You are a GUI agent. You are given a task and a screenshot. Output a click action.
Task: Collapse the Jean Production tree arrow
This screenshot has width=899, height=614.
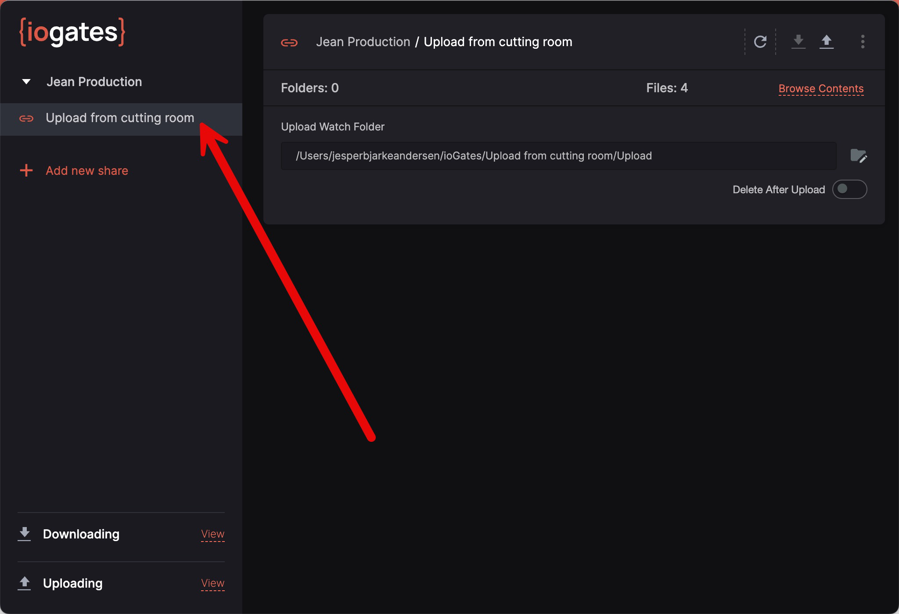click(26, 82)
